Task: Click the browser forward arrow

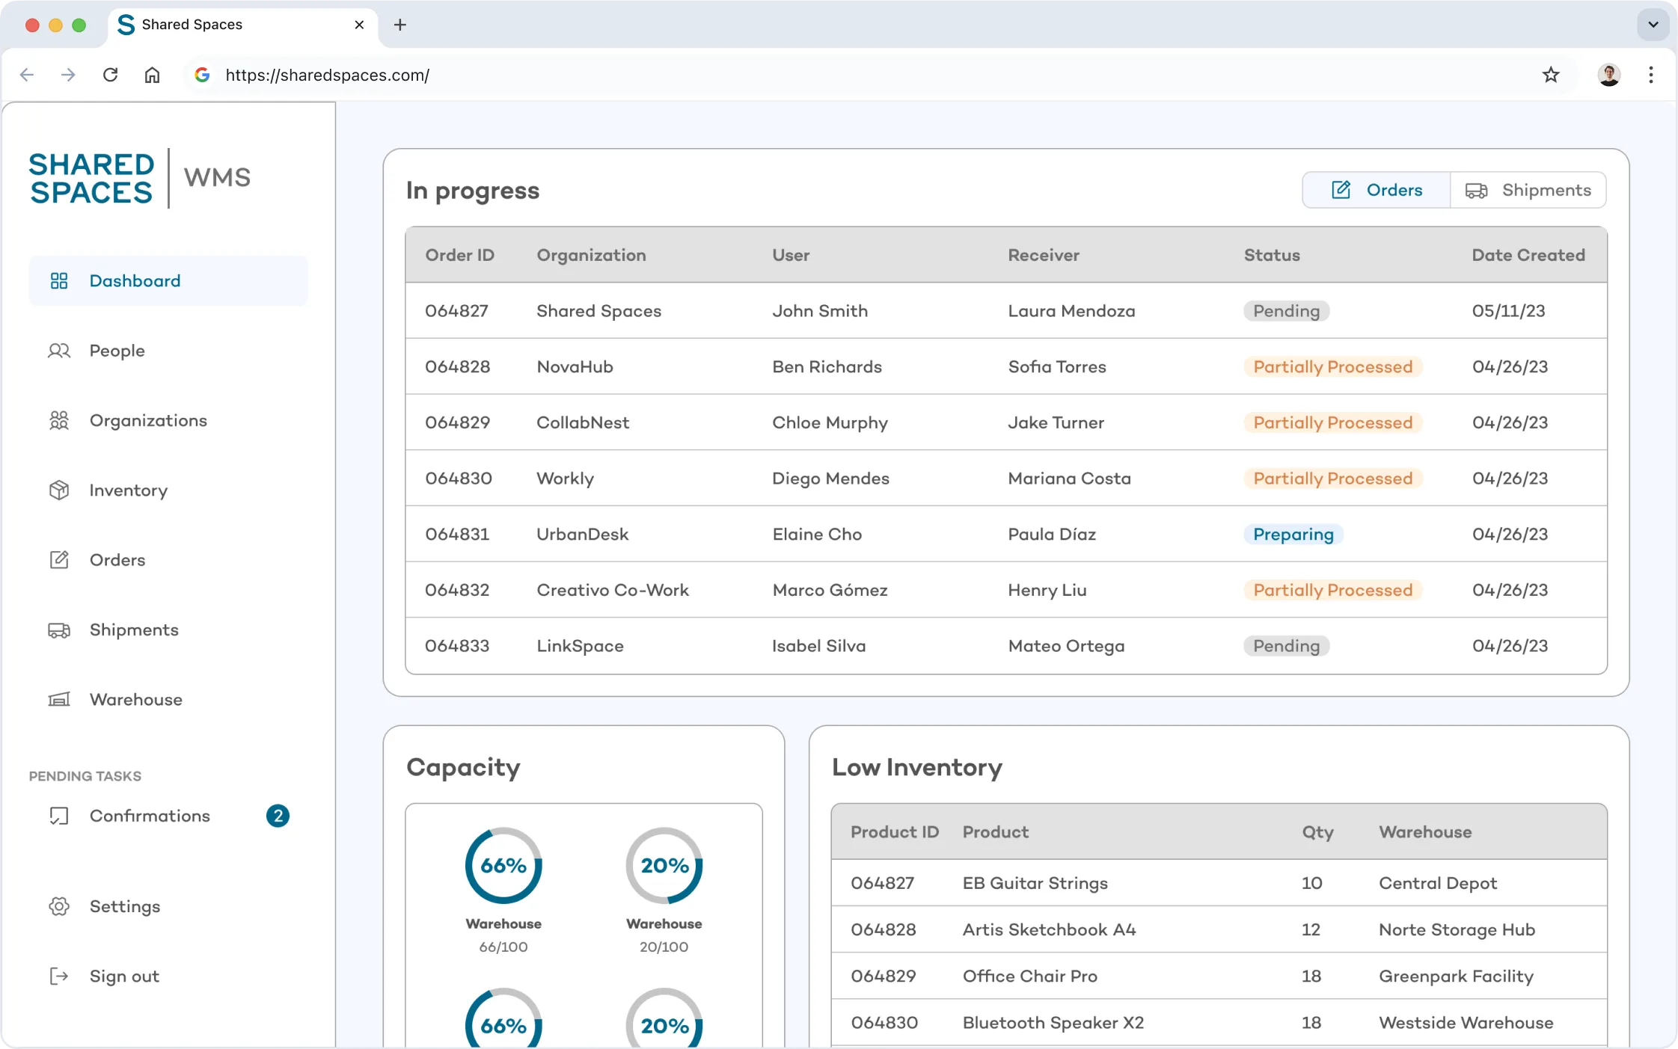Action: [x=68, y=75]
